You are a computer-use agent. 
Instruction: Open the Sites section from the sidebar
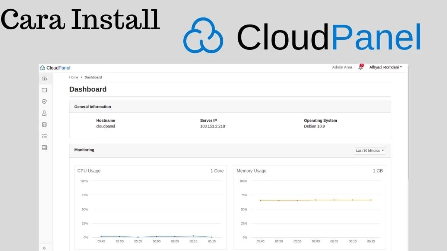[x=44, y=90]
